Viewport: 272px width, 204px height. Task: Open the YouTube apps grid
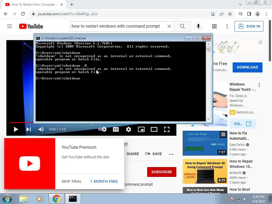click(214, 26)
